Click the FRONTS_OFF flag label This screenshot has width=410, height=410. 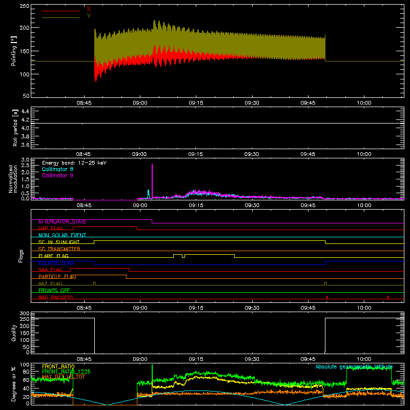54,291
